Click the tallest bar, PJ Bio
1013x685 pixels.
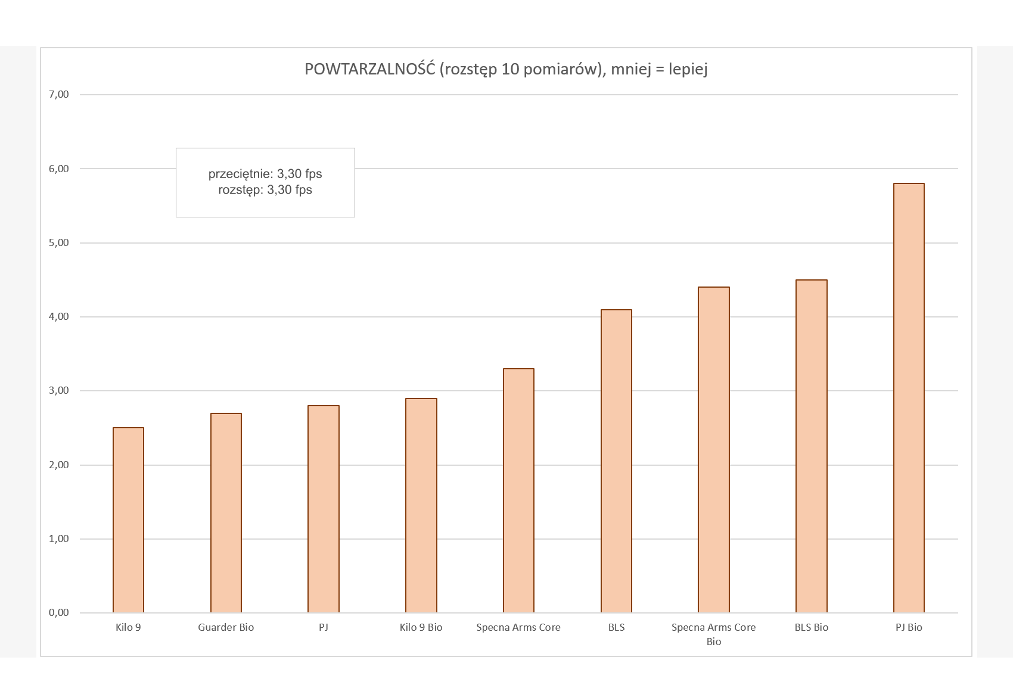(x=909, y=398)
